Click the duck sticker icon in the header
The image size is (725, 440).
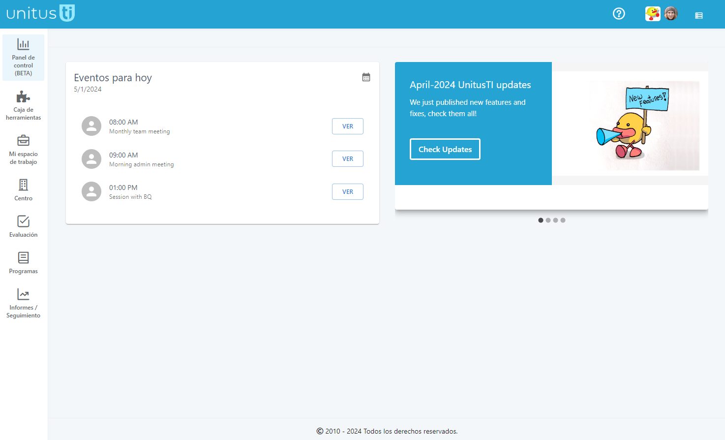click(x=652, y=13)
